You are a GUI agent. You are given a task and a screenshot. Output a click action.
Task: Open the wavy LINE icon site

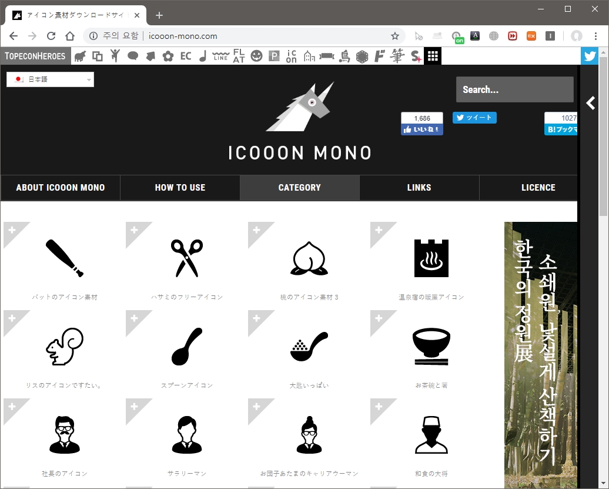[x=220, y=56]
